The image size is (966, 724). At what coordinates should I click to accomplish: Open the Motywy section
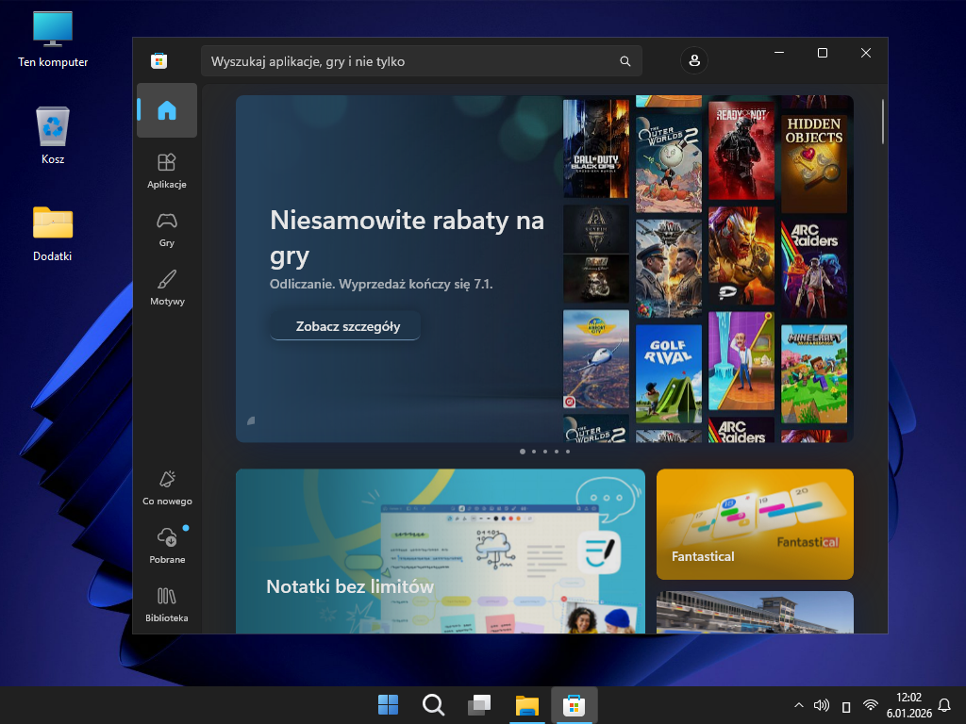pos(167,288)
